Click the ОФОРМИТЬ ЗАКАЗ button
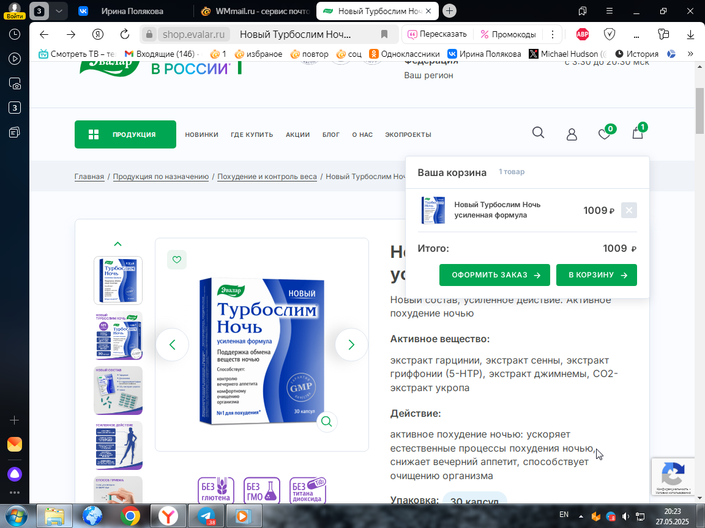The height and width of the screenshot is (528, 705). click(494, 275)
